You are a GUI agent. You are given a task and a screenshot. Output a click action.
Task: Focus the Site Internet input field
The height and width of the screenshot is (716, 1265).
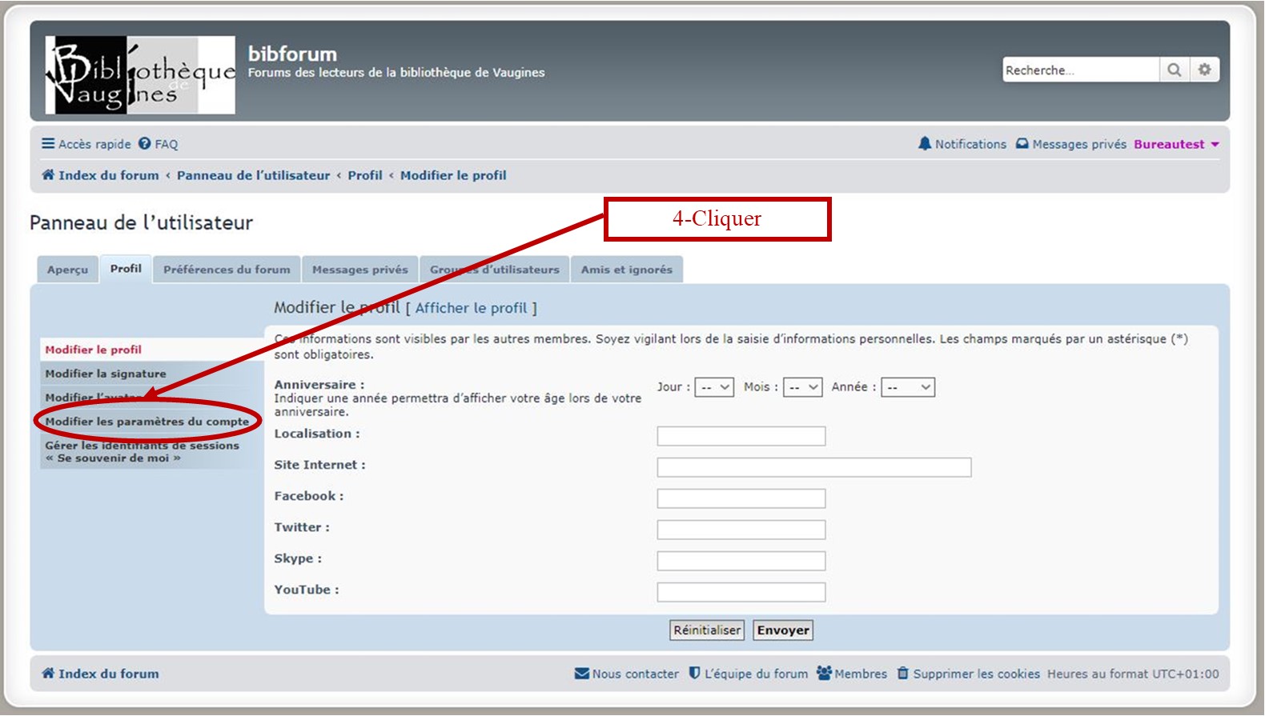coord(813,467)
